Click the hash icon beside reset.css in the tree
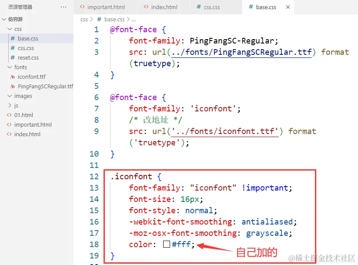 [x=13, y=57]
